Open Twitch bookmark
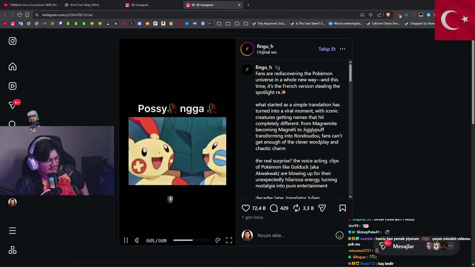This screenshot has width=475, height=267. tap(60, 23)
